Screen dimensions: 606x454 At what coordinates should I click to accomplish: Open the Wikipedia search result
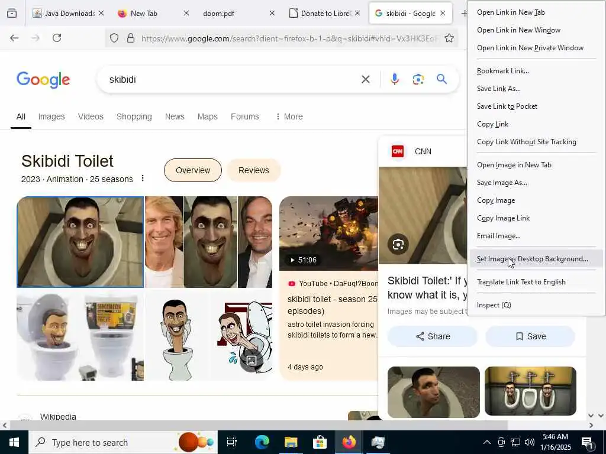pos(58,417)
